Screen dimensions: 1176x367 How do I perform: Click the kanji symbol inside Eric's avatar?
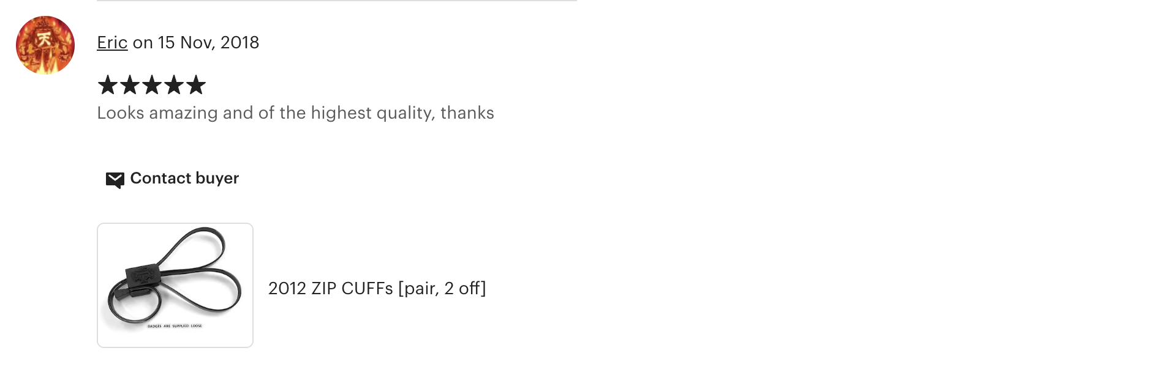[44, 39]
